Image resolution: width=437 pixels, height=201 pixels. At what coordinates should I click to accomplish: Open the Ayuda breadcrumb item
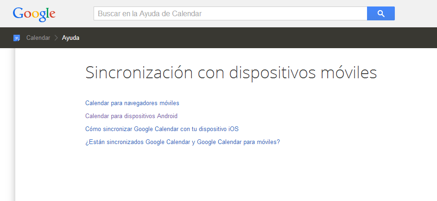(x=70, y=38)
